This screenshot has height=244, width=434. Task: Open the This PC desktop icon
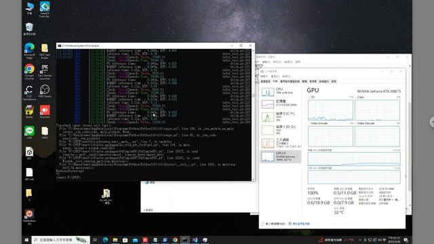(x=29, y=8)
